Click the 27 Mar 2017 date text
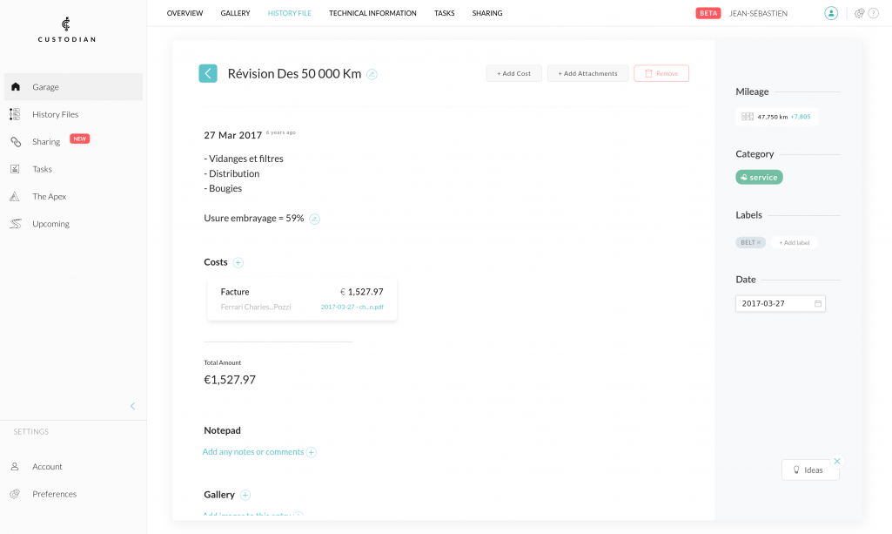The image size is (892, 534). [x=232, y=136]
